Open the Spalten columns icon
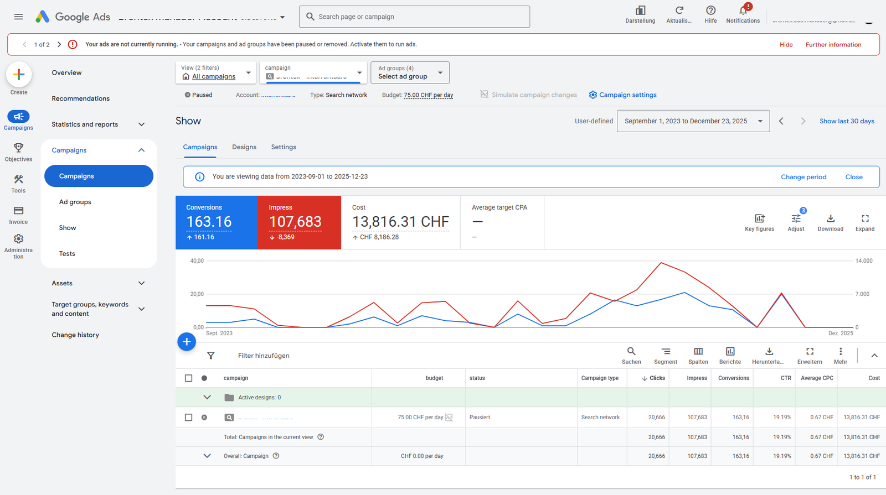The image size is (886, 495). point(698,352)
